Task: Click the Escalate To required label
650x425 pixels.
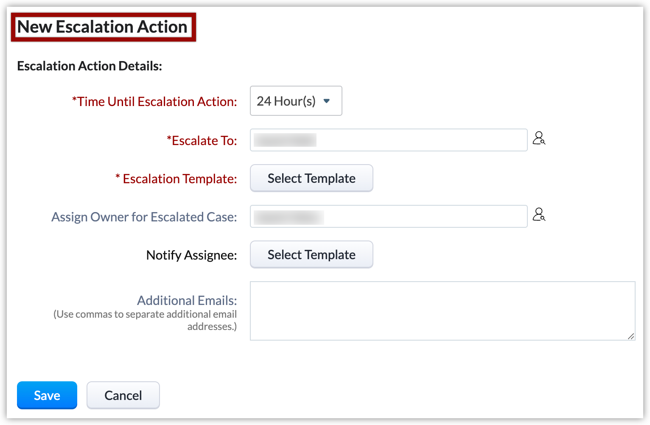Action: [202, 140]
